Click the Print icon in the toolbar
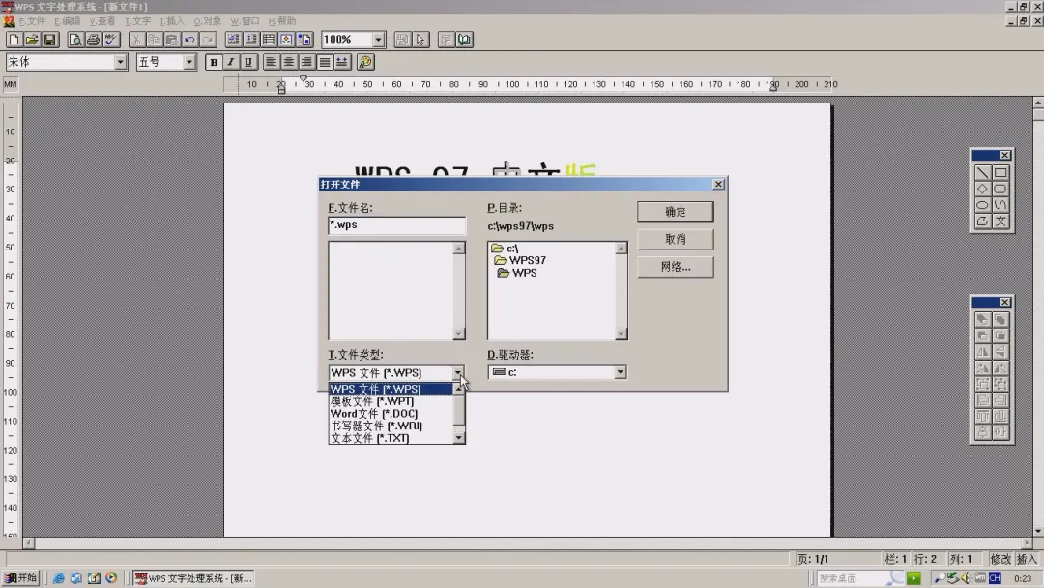 coord(93,40)
